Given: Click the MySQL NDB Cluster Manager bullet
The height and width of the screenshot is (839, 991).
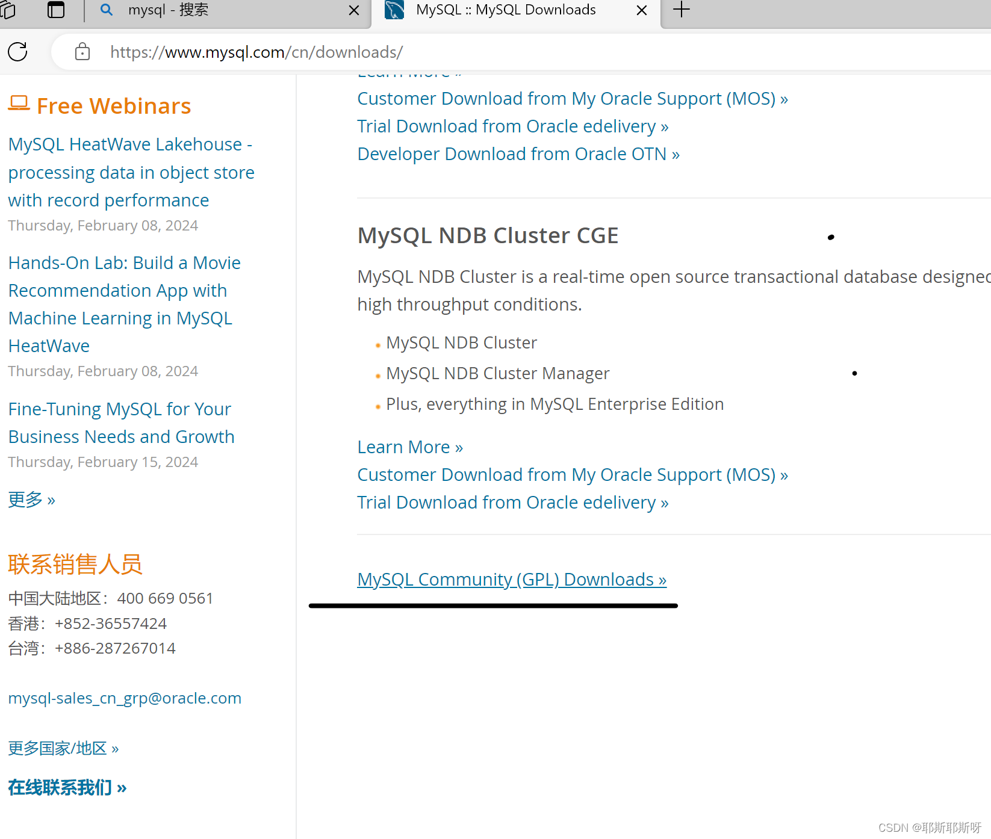Looking at the screenshot, I should point(498,373).
